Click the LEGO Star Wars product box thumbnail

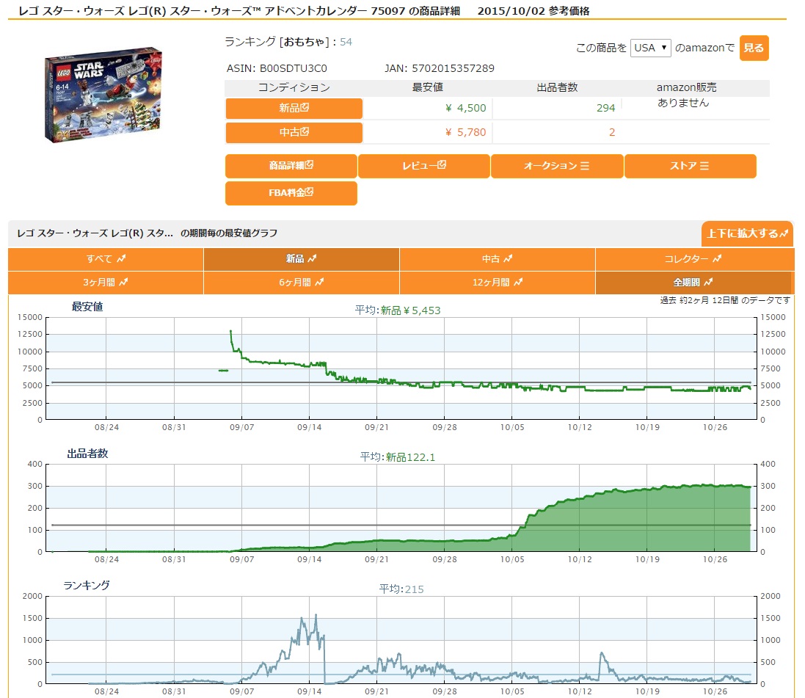click(103, 95)
